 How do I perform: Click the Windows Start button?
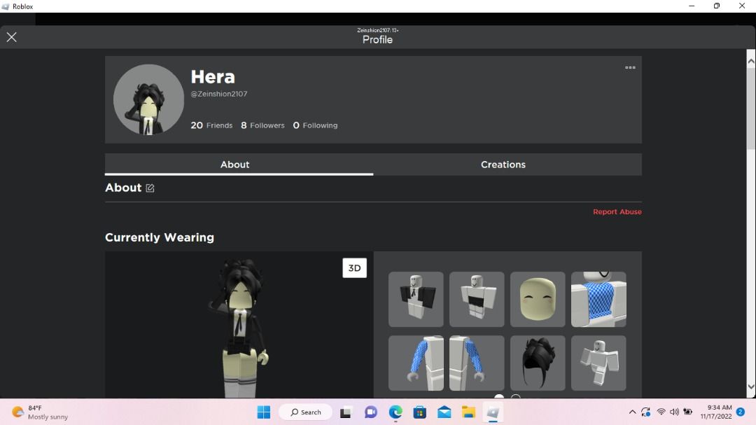pos(264,412)
